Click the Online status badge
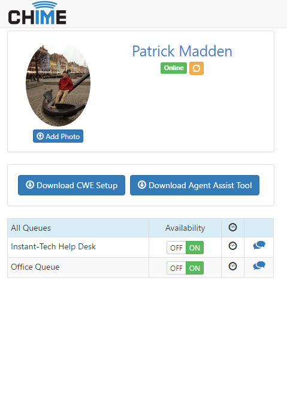287x398 pixels. (174, 68)
